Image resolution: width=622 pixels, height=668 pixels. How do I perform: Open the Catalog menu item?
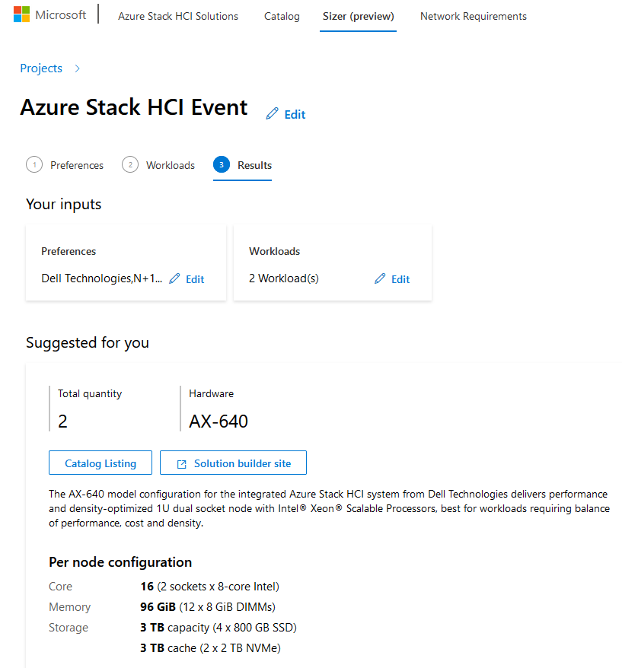(x=282, y=16)
